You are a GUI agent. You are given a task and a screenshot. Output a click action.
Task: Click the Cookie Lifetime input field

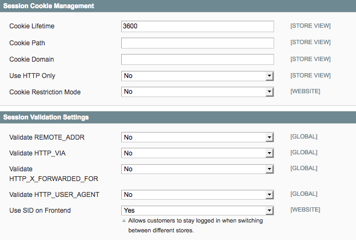[x=197, y=26]
